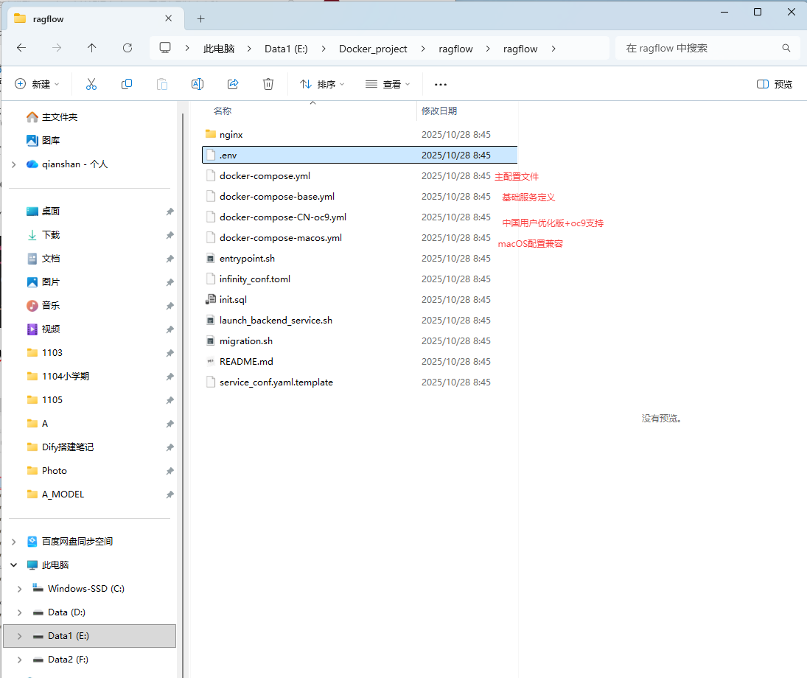Click the pin icon beside Photo
This screenshot has height=678, width=807.
click(170, 471)
